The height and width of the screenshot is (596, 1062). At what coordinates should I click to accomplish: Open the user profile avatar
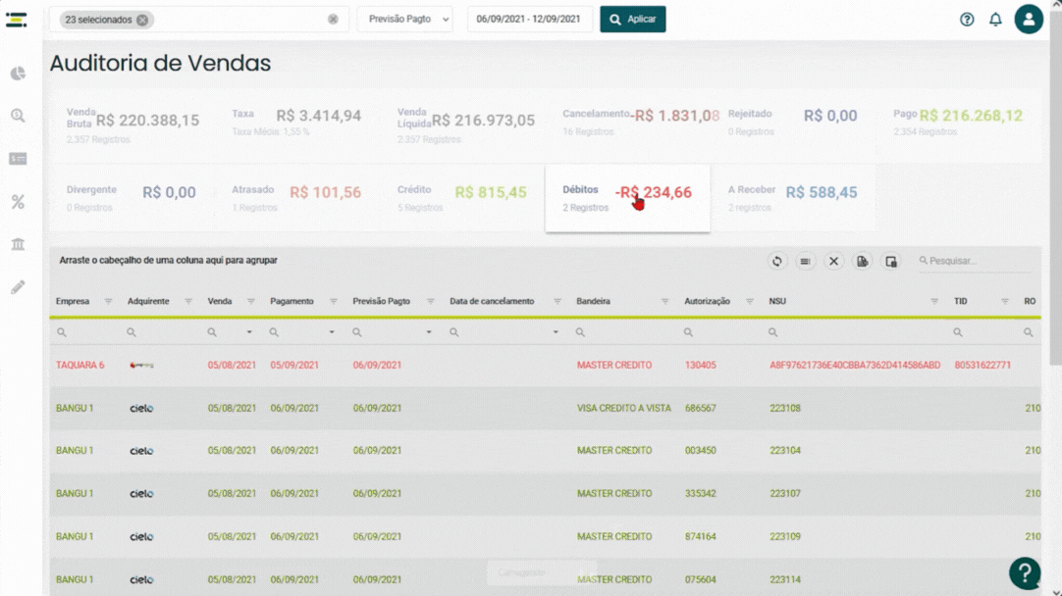[1028, 19]
